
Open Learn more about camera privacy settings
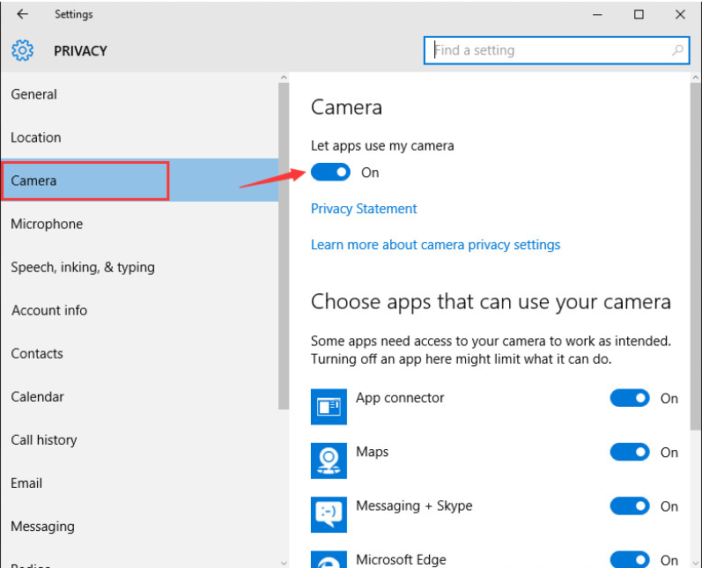[435, 245]
